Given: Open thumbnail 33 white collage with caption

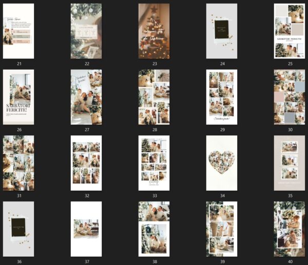Looking at the screenshot, I should coord(154,163).
